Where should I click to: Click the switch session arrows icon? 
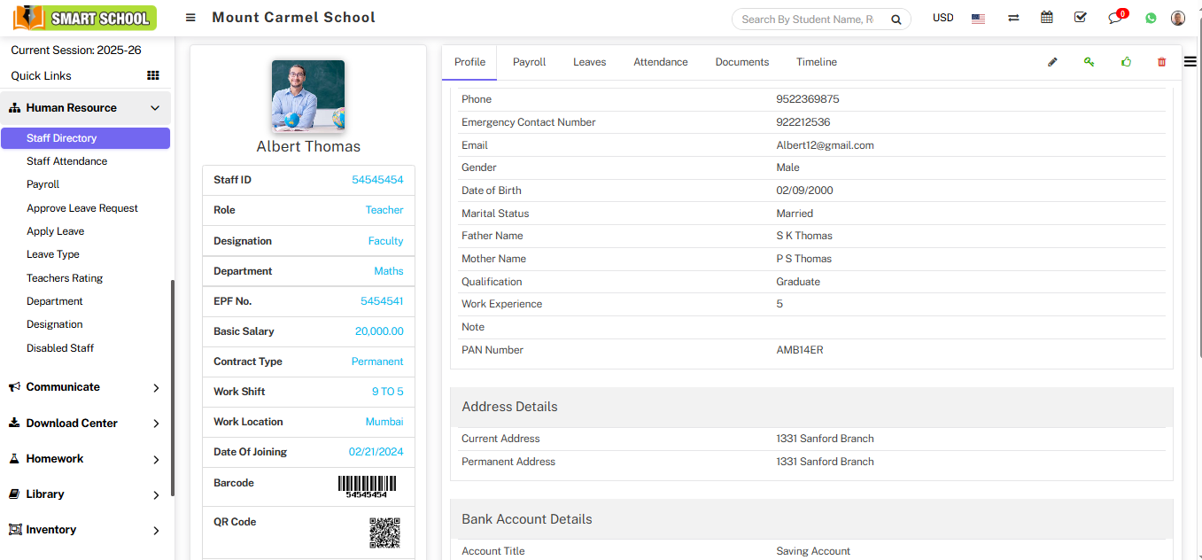coord(1013,18)
